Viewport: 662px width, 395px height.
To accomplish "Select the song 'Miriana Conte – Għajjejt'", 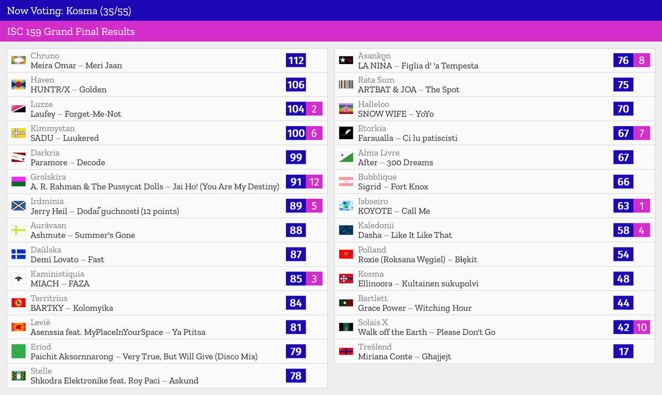I will coord(404,357).
